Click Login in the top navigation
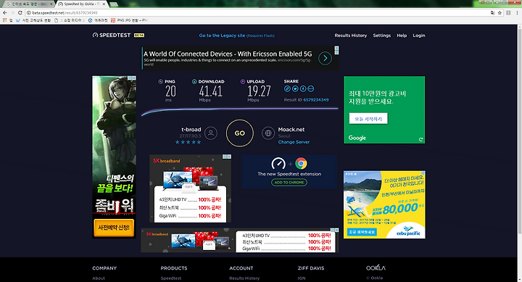This screenshot has height=282, width=522. (x=419, y=36)
